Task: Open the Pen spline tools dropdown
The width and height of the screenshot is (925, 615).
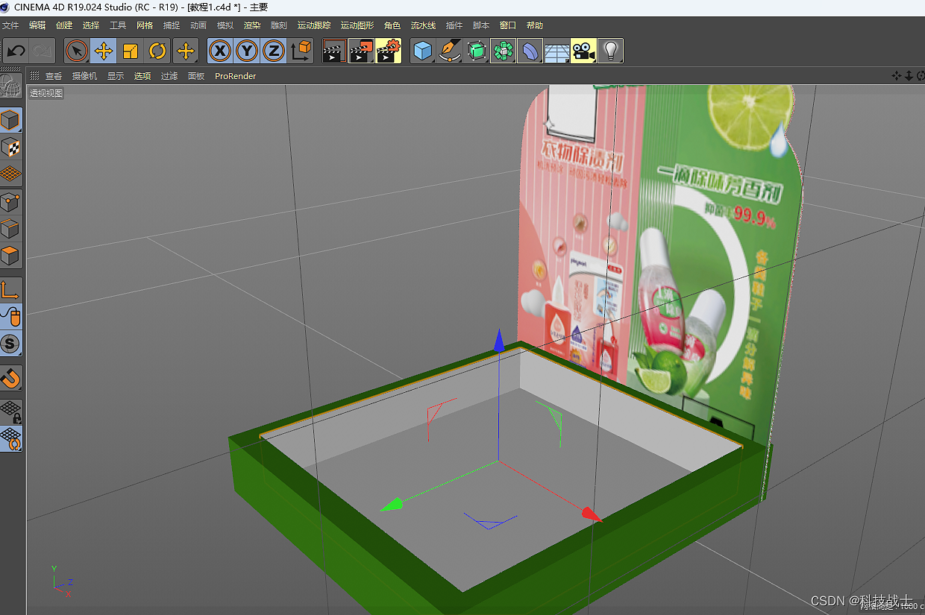Action: click(x=450, y=51)
